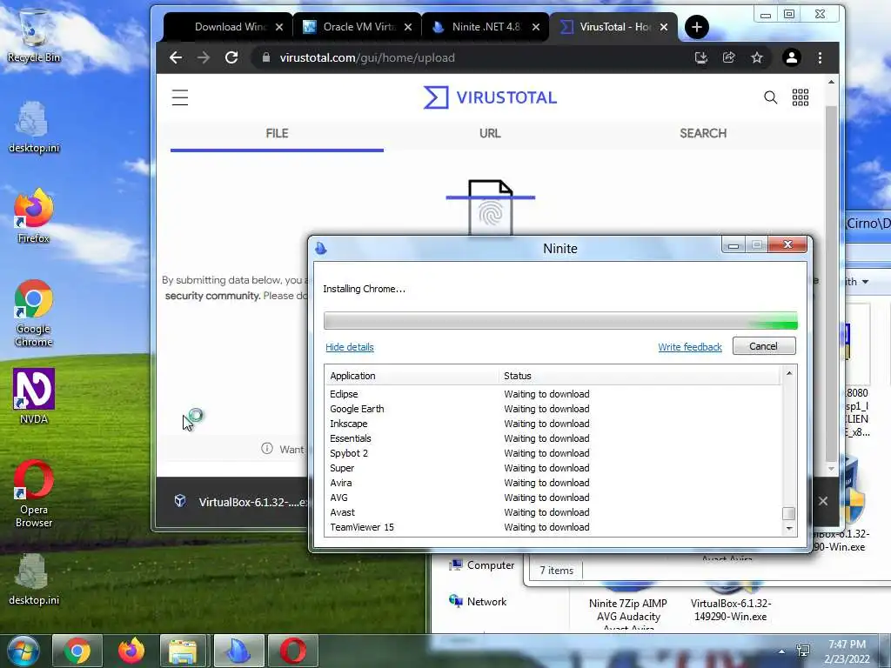
Task: Show hidden system tray icons
Action: (782, 651)
